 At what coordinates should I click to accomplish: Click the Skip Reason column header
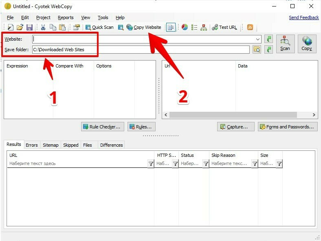coord(233,155)
